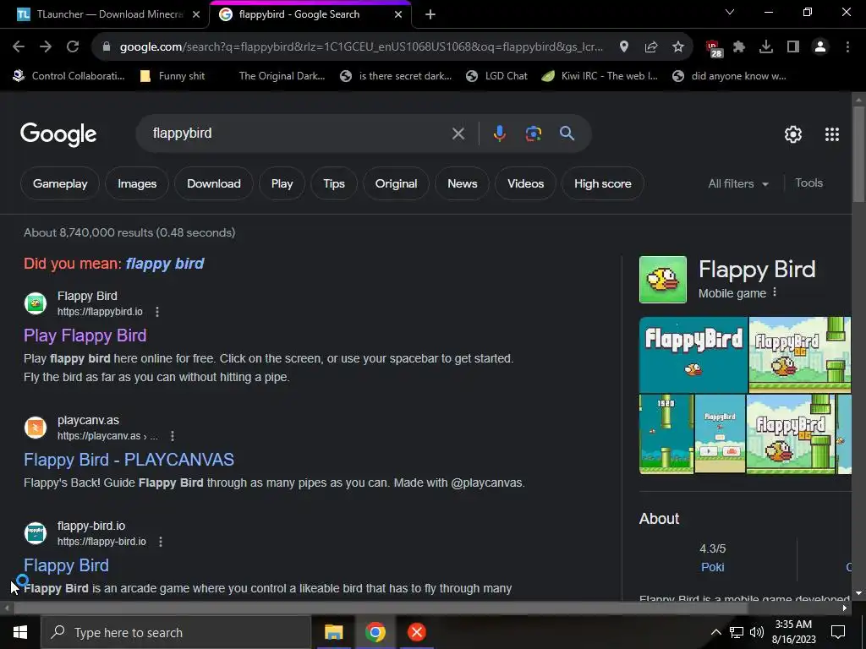
Task: Open Google apps grid
Action: pos(832,134)
